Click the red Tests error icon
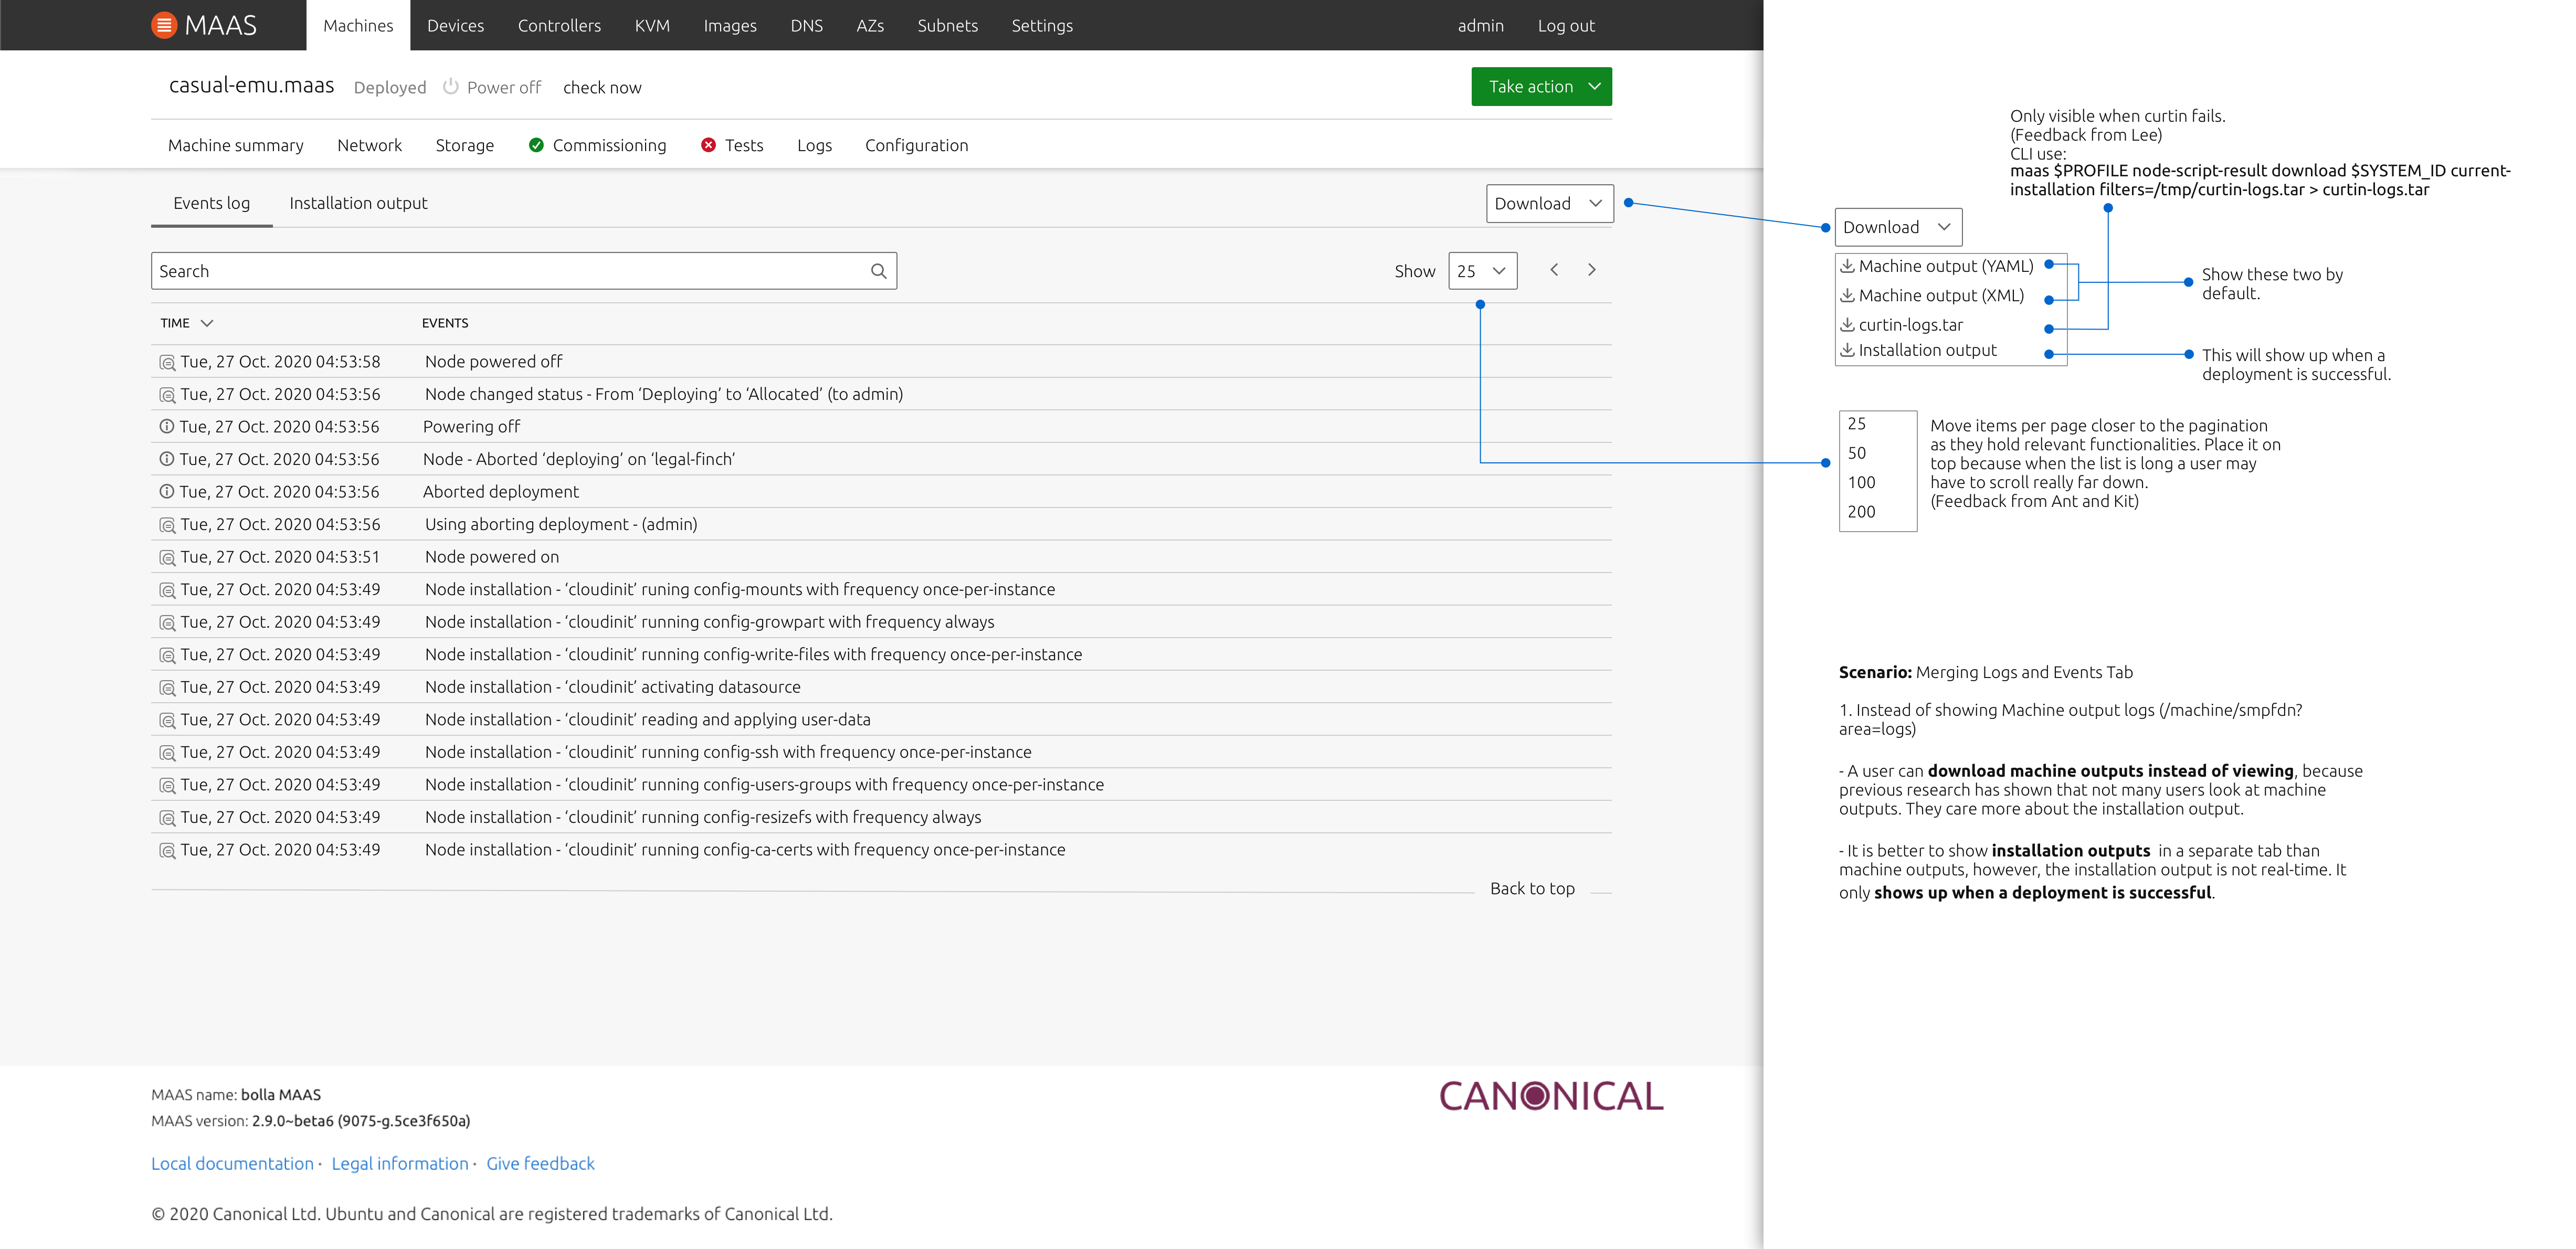This screenshot has width=2576, height=1249. click(x=708, y=145)
